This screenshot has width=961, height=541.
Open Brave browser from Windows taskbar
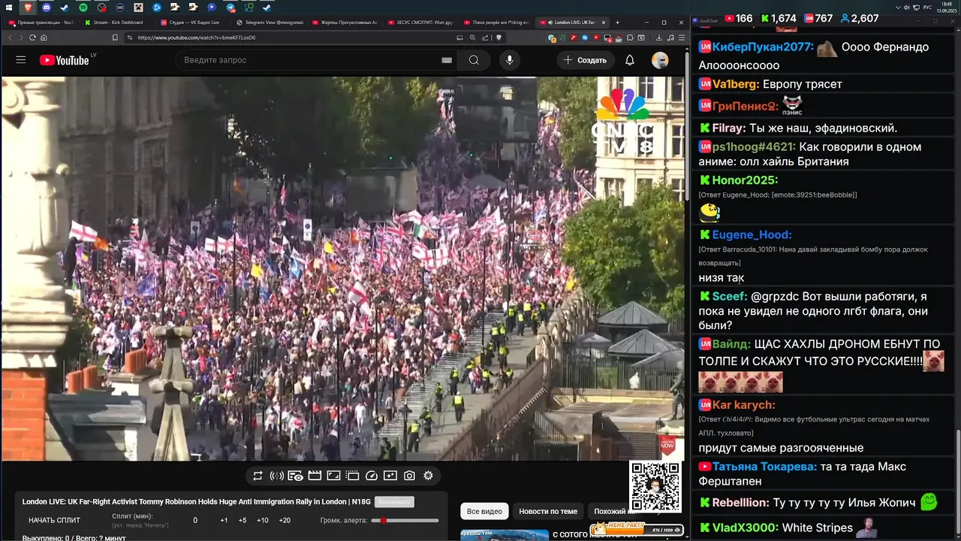pyautogui.click(x=29, y=8)
